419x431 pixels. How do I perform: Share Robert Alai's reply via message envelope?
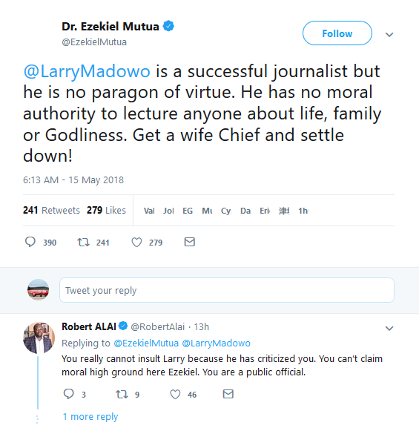pos(228,394)
